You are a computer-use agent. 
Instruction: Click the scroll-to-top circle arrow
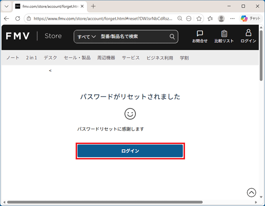(252, 193)
